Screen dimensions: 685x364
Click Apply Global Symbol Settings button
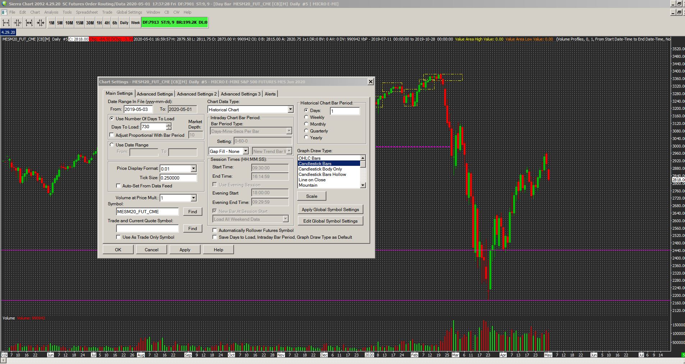(330, 209)
